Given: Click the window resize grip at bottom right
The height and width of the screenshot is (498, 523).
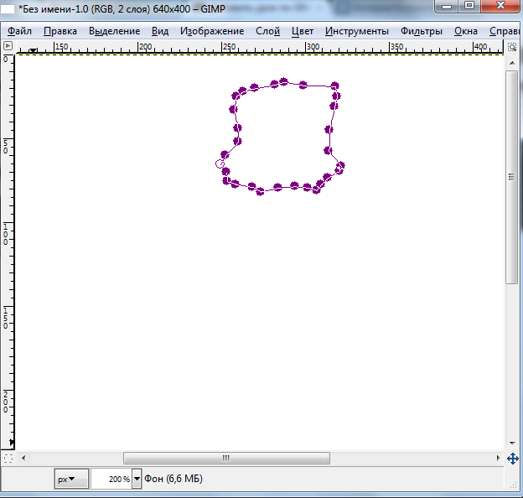Looking at the screenshot, I should (513, 485).
